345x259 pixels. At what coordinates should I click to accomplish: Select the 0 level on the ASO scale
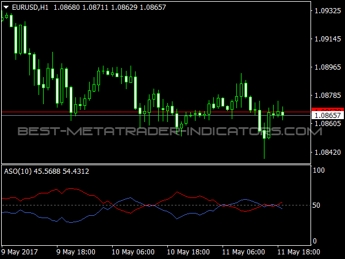(315, 241)
